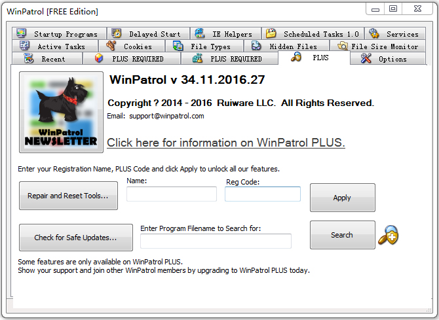439x320 pixels.
Task: Open the Cookies tab
Action: point(132,46)
